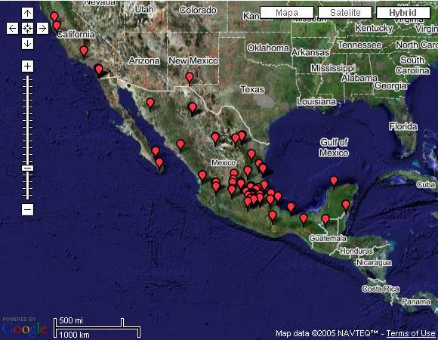Select the Hybrid map view
The image size is (438, 340).
tap(403, 13)
